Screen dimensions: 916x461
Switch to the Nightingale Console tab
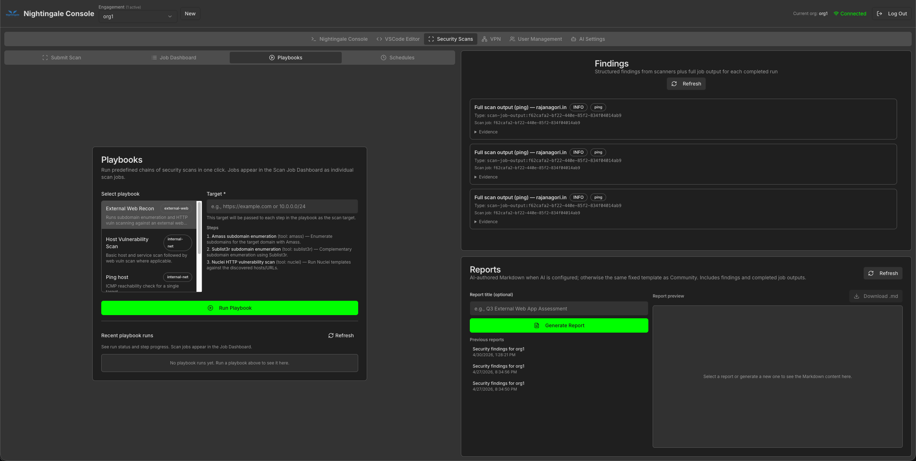339,39
